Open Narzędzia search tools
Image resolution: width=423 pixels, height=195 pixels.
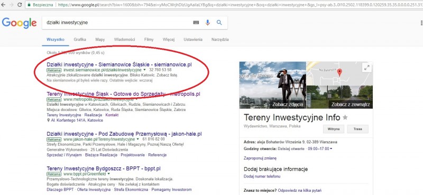[x=220, y=40]
